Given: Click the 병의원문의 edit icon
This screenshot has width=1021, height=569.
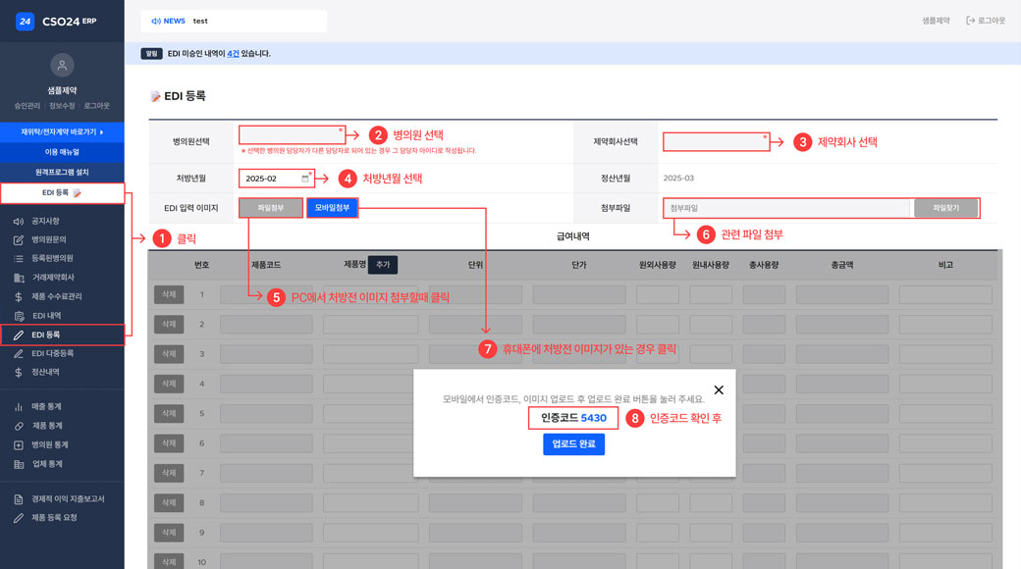Looking at the screenshot, I should pos(19,239).
